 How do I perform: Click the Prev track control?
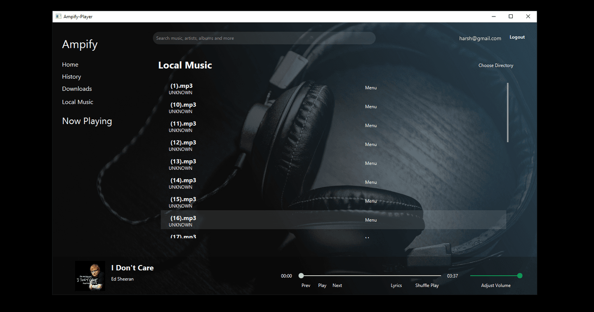tap(306, 286)
